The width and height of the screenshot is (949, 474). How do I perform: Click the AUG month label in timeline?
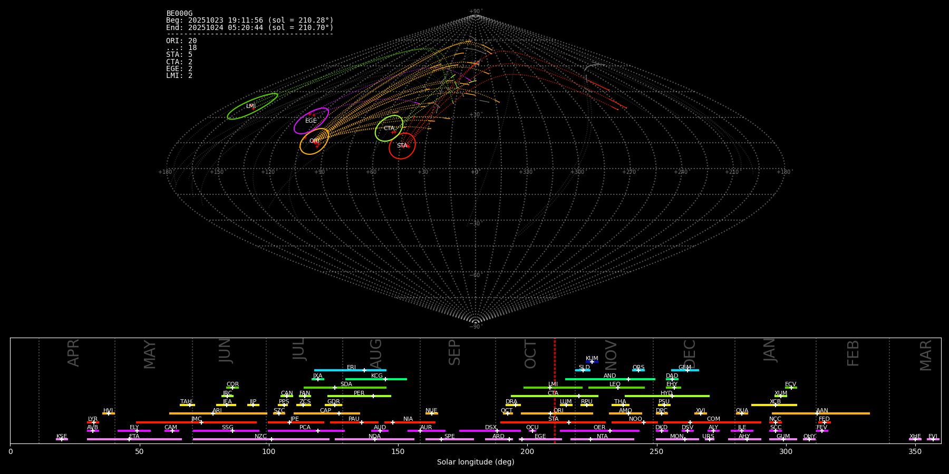pyautogui.click(x=376, y=353)
